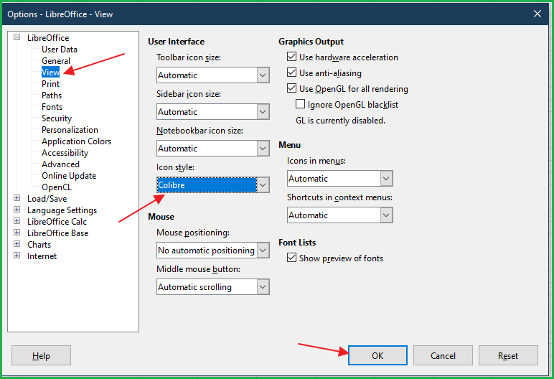The width and height of the screenshot is (554, 379).
Task: Collapse the LibreOffice tree node
Action: coord(17,38)
